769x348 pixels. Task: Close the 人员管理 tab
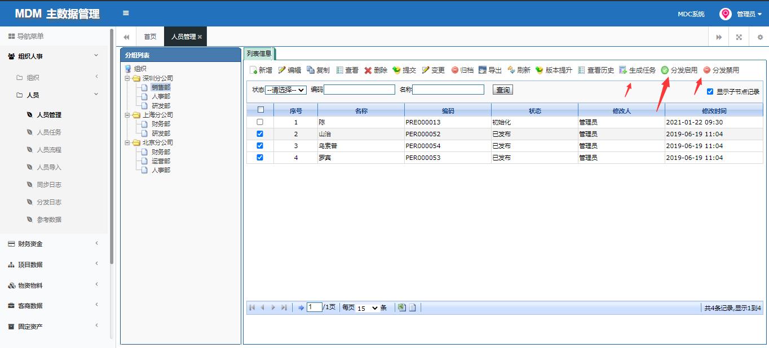click(200, 37)
